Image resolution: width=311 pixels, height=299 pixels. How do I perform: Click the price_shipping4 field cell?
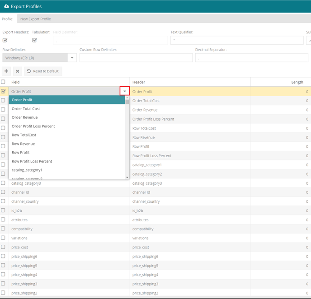coord(69,275)
